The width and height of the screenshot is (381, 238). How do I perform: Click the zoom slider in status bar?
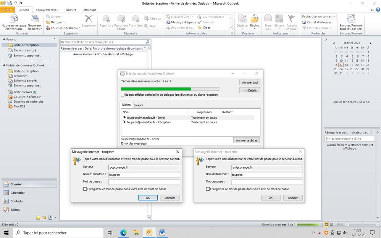362,225
